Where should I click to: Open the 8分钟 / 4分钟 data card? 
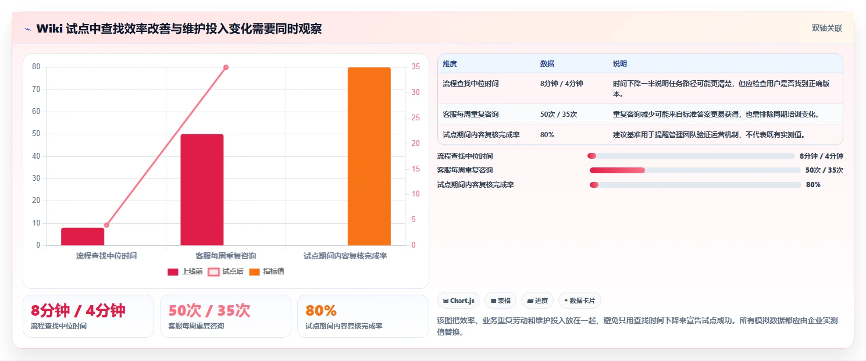[x=88, y=316]
